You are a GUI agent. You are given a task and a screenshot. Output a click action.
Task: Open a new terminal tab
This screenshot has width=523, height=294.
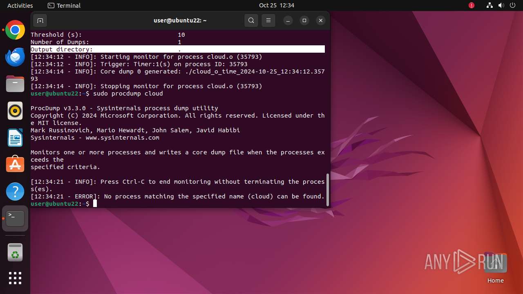click(x=40, y=20)
